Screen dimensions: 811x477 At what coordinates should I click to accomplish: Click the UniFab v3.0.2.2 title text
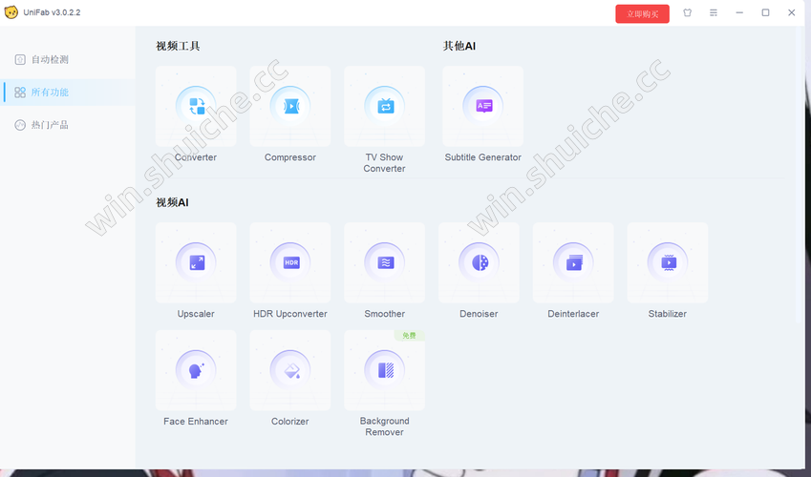point(52,12)
